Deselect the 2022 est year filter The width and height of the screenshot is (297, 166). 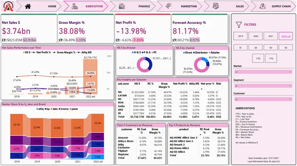286,36
